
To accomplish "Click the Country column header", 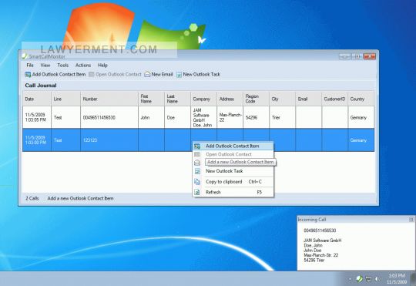I will [361, 99].
